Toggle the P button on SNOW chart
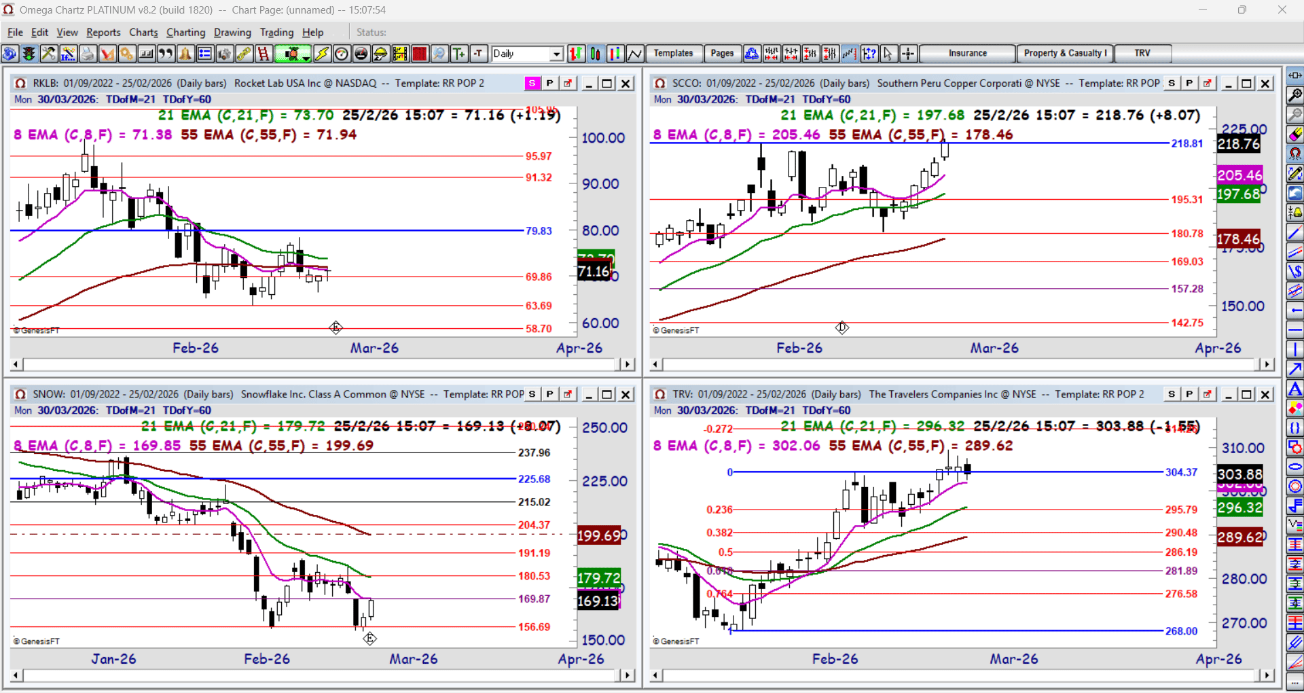Screen dimensions: 1304x693 point(549,394)
